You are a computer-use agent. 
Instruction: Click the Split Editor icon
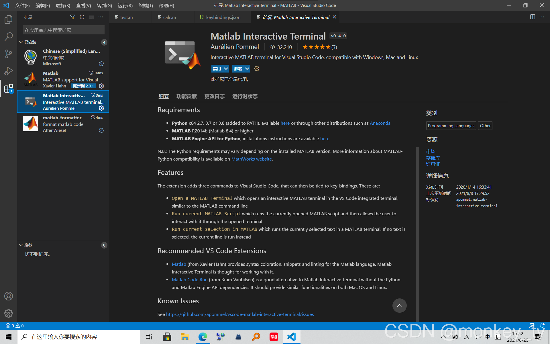[x=532, y=17]
